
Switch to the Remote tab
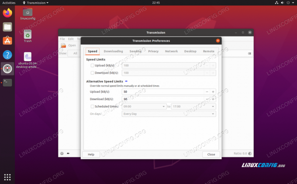[x=208, y=51]
